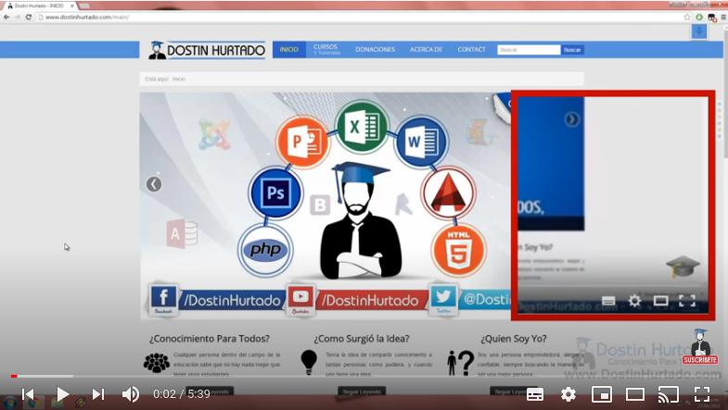
Task: Open the Facebook /DostinHurtado link
Action: pyautogui.click(x=216, y=300)
